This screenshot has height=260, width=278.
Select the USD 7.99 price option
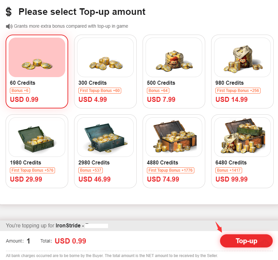tap(161, 100)
